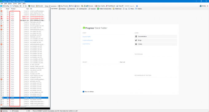Toggle Show on startup checkbox

point(83,92)
